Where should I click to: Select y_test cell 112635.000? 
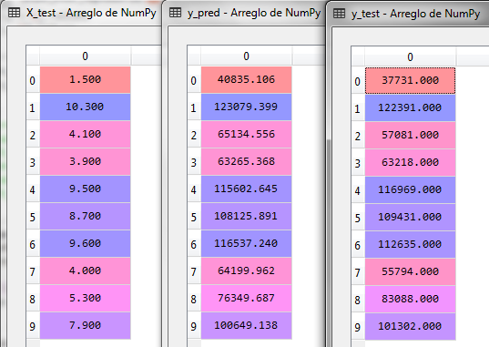(411, 244)
